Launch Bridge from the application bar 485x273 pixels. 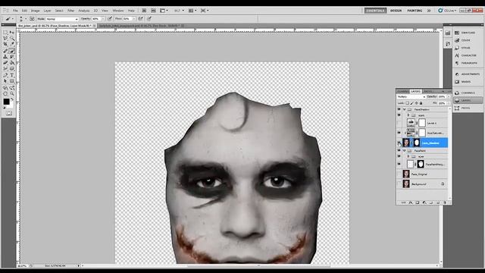click(144, 11)
